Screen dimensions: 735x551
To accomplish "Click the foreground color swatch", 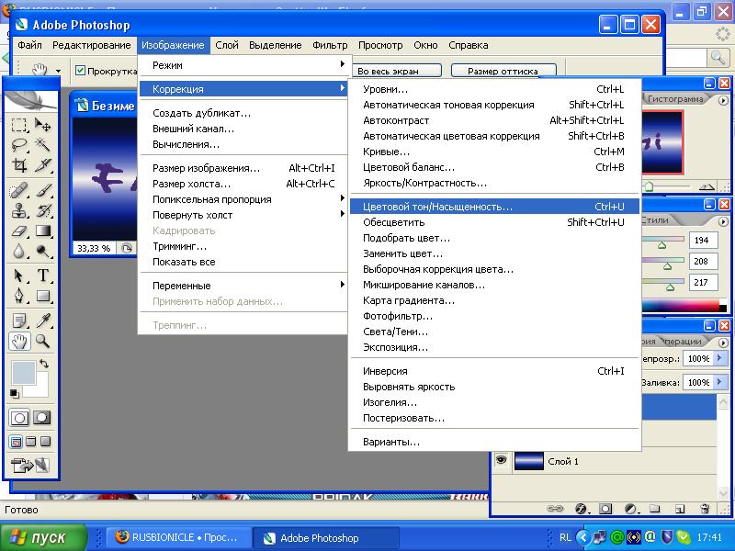I will (24, 373).
